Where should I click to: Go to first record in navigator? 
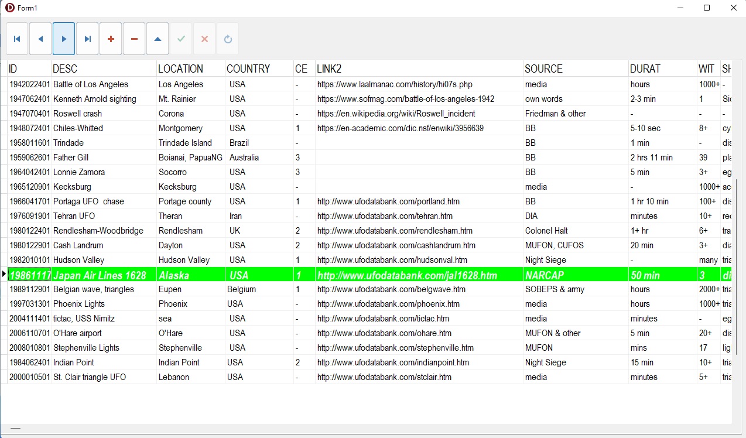(17, 39)
